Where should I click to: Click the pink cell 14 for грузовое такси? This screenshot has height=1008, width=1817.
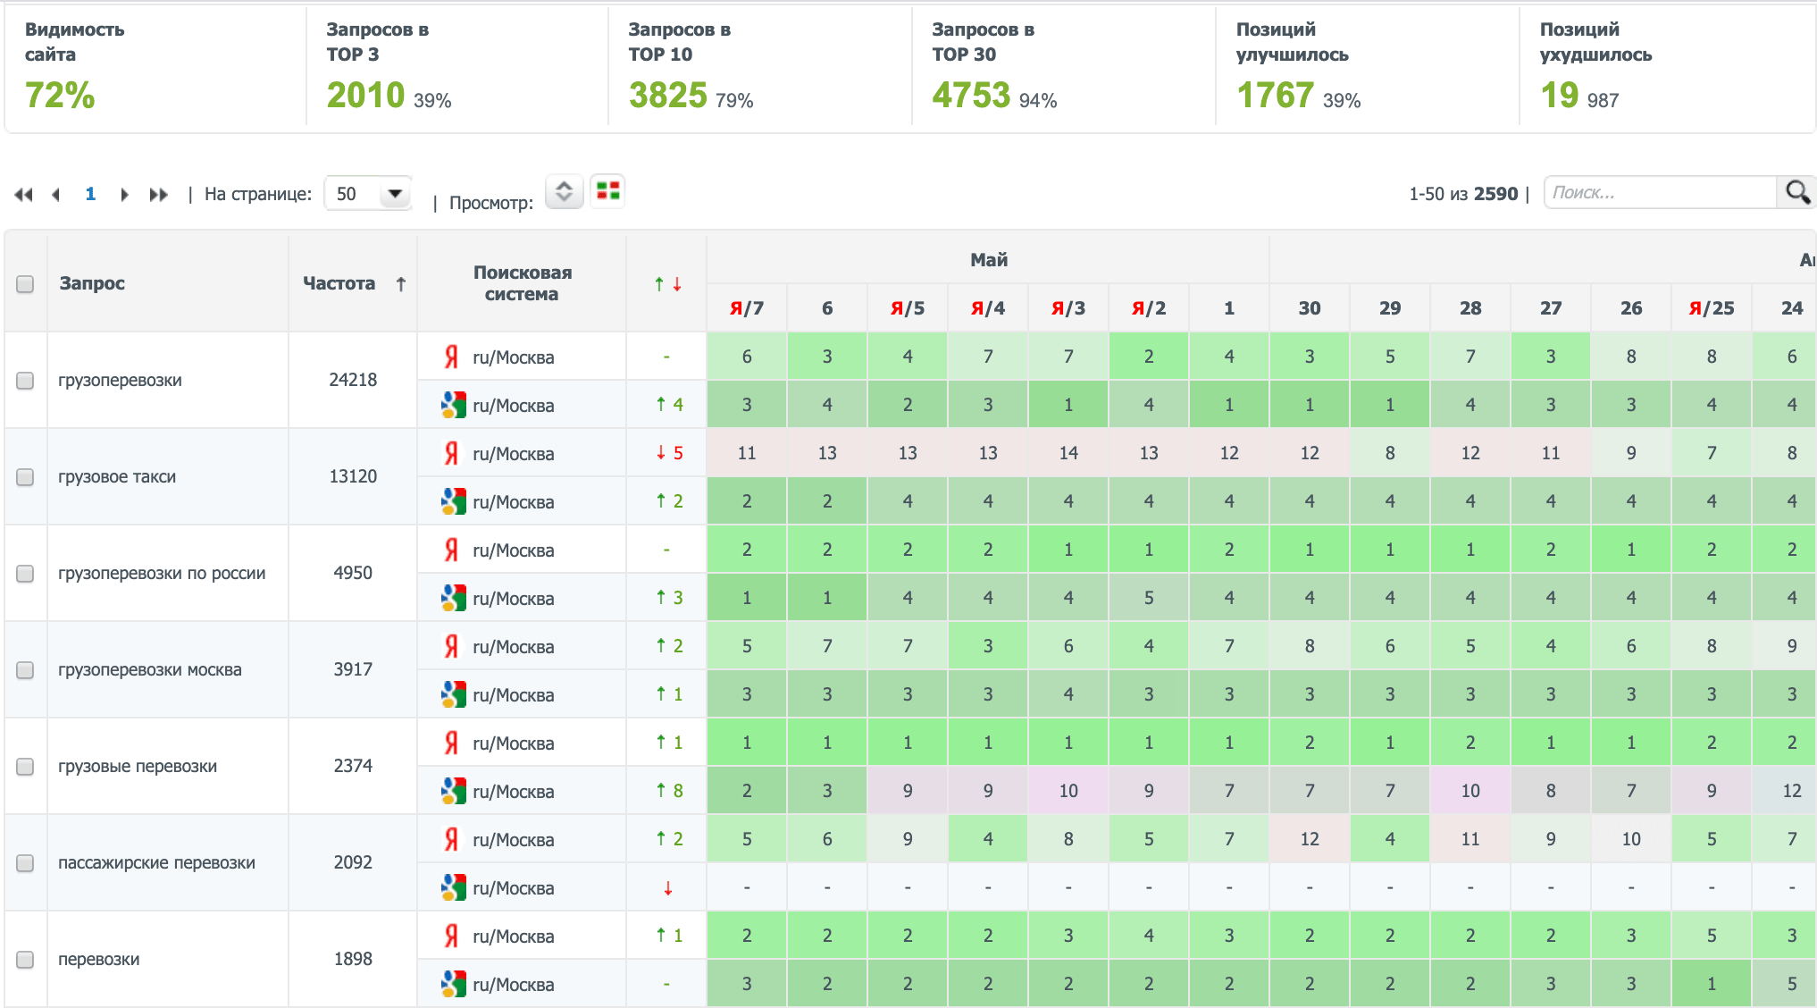point(1068,453)
